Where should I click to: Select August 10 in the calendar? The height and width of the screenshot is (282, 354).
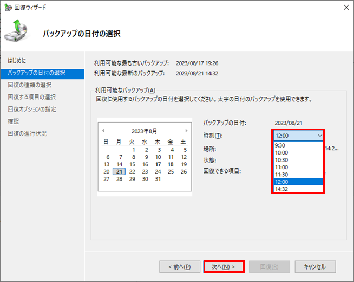click(x=158, y=157)
